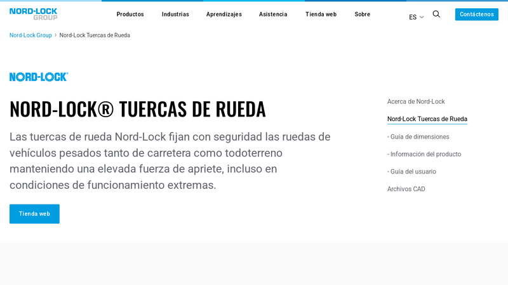Expand the Aprendizajes navigation menu

tap(224, 14)
